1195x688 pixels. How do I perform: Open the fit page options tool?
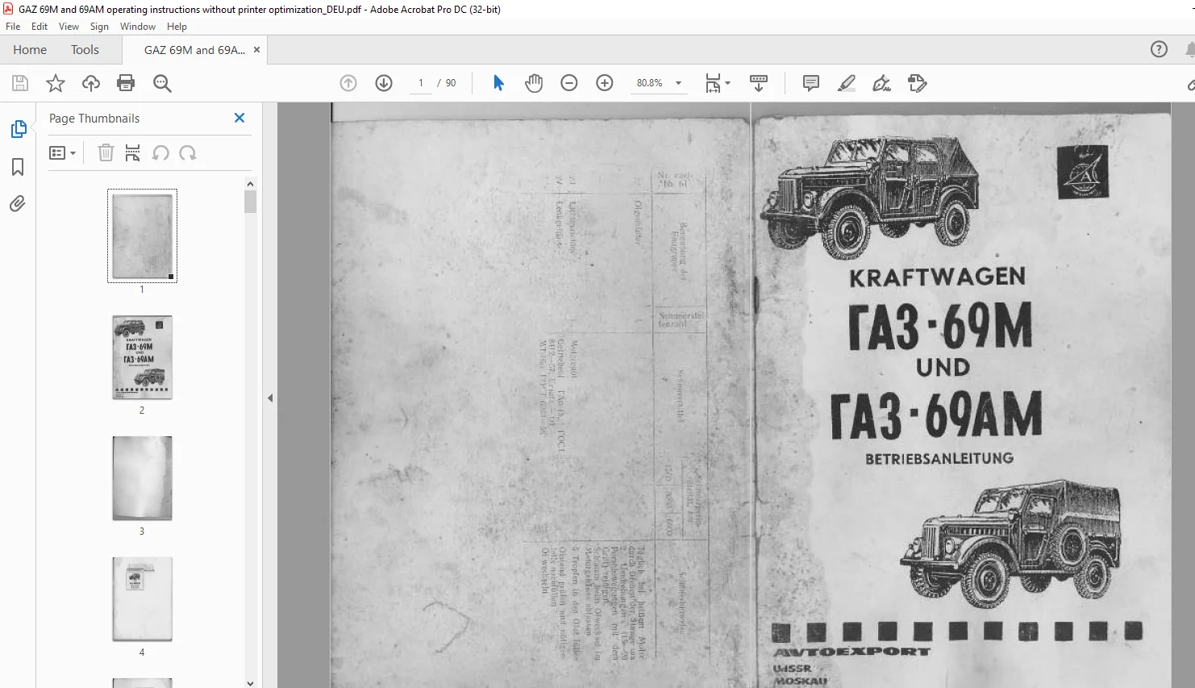coord(717,83)
